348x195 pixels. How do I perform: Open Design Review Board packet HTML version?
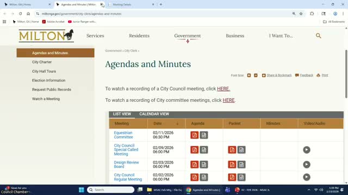tap(241, 165)
